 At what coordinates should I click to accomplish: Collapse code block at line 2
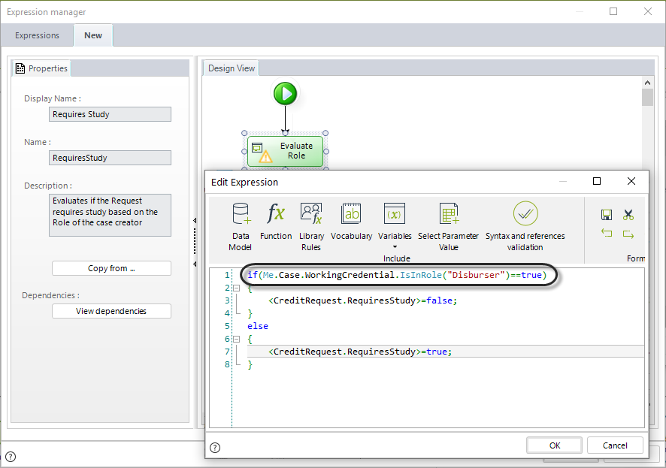coord(237,288)
